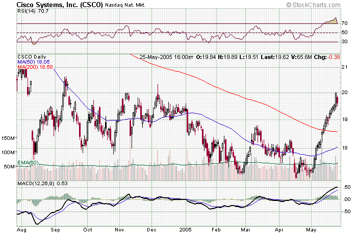The width and height of the screenshot is (357, 235).
Task: Click the 2005 year label
Action: coord(186,230)
